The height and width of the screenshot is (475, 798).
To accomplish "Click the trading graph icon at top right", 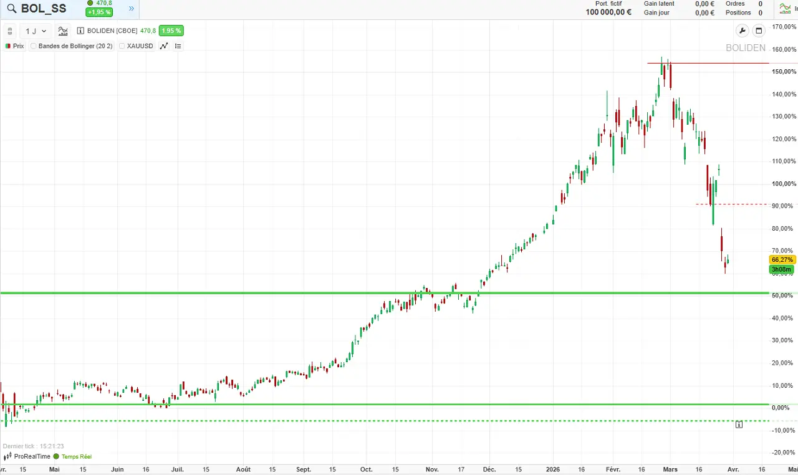I will point(786,9).
